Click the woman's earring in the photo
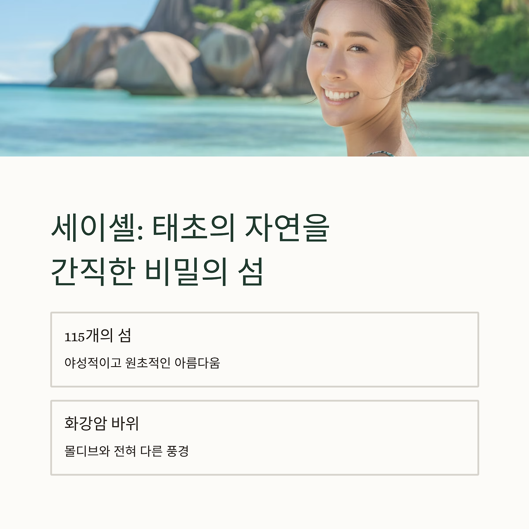This screenshot has width=529, height=529. pos(402,83)
